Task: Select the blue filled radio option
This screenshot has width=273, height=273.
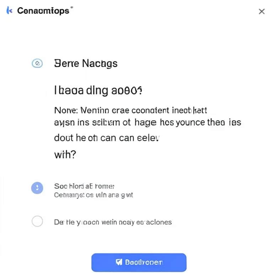Action: tap(37, 188)
